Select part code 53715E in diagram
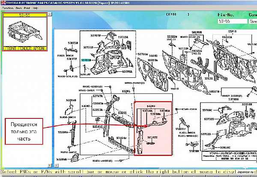257x177 pixels. click(123, 37)
